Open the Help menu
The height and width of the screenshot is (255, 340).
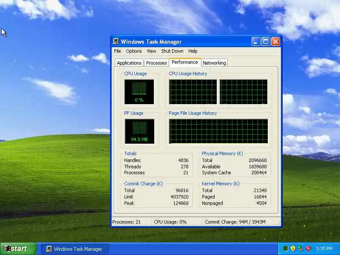click(193, 51)
